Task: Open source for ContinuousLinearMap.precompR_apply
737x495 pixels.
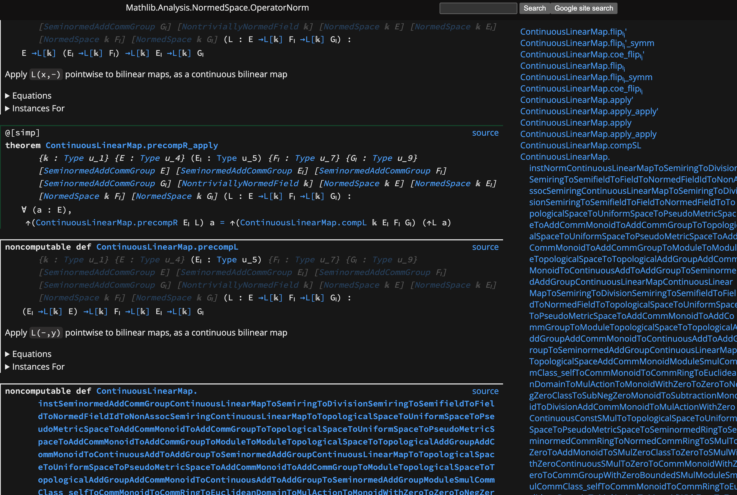Action: click(485, 132)
